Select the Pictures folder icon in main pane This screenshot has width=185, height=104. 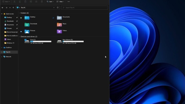[27, 31]
